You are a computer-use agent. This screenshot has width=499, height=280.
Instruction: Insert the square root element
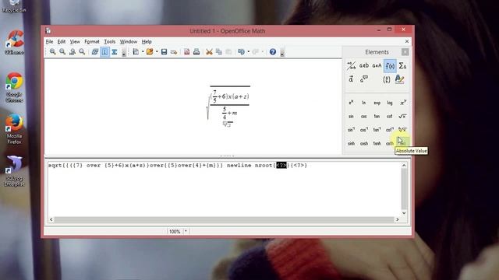pyautogui.click(x=402, y=116)
